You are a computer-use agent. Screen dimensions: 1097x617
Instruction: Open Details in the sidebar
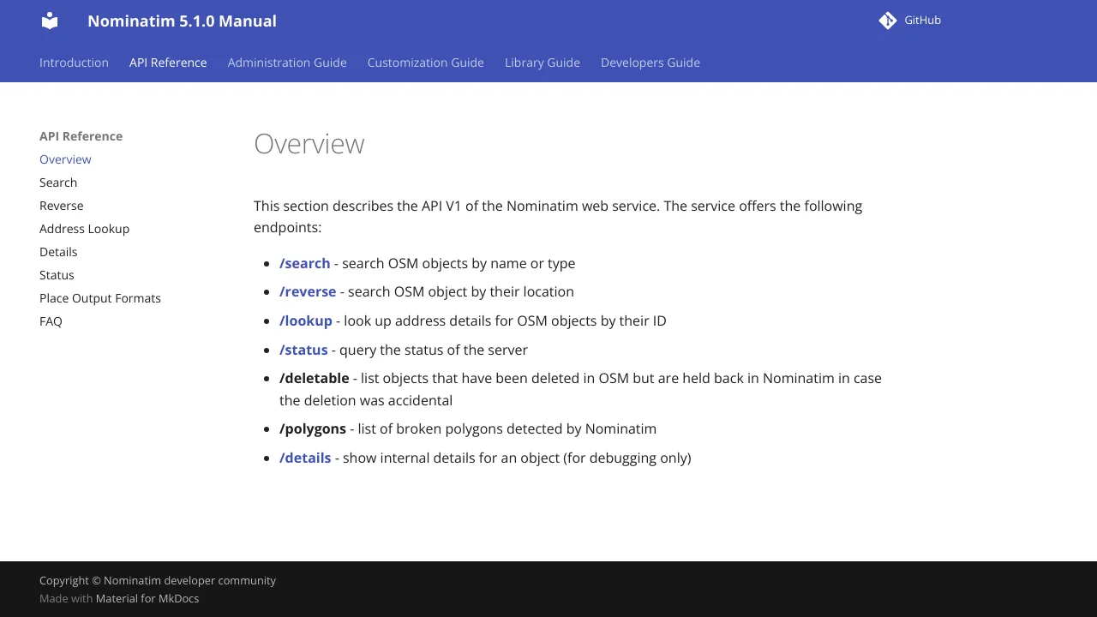[58, 252]
